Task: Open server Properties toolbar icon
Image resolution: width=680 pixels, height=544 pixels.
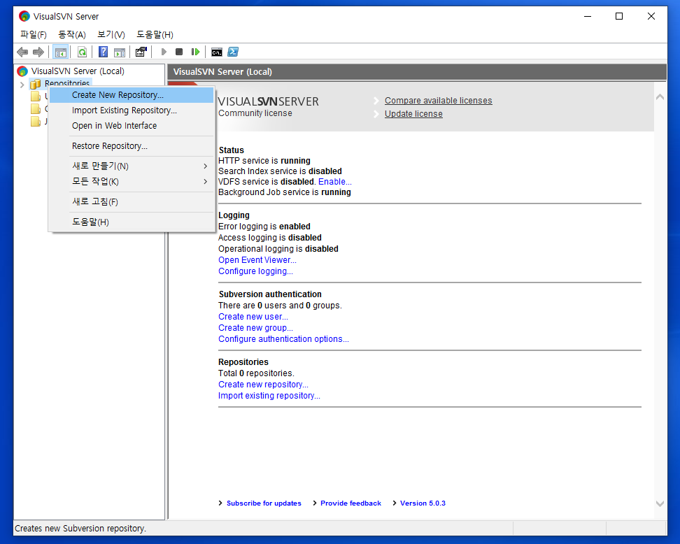Action: point(141,52)
